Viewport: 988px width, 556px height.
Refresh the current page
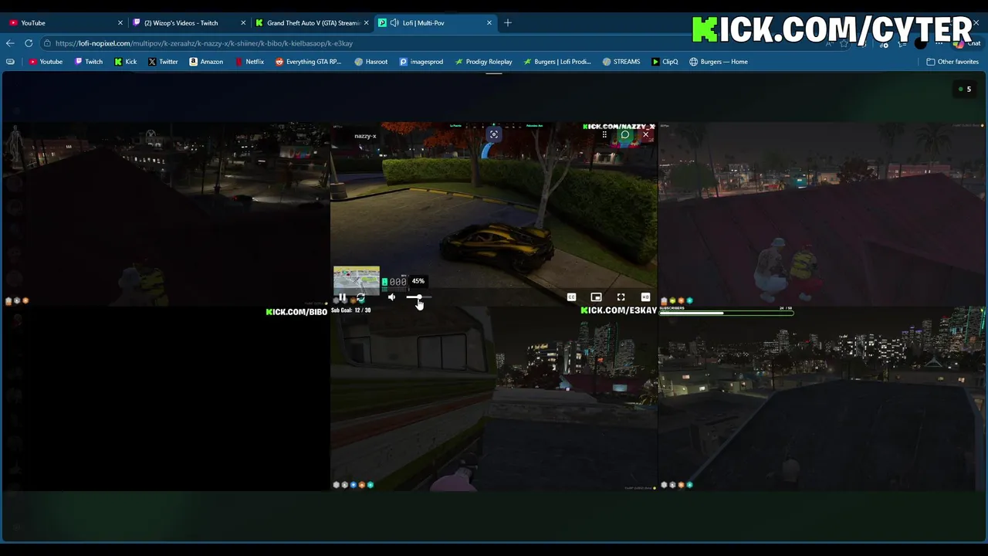(x=29, y=43)
